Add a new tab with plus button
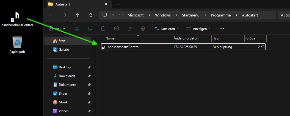Screen dimensions: 290x116 [x=118, y=4]
